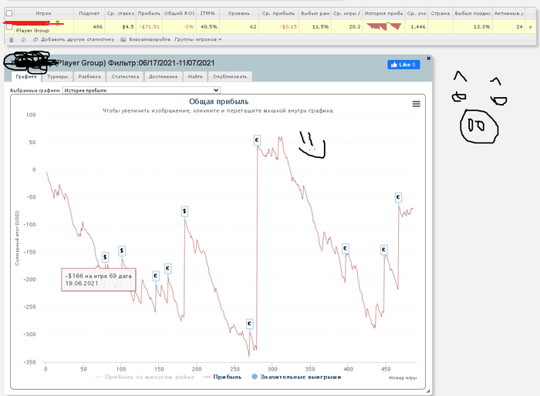The height and width of the screenshot is (396, 540).
Task: Click the value 1,446 in the table row
Action: [418, 27]
